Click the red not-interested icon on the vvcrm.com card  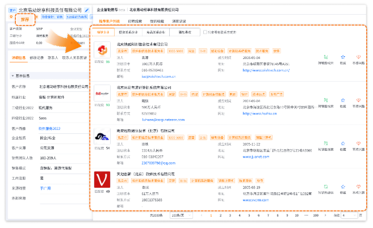click(359, 187)
